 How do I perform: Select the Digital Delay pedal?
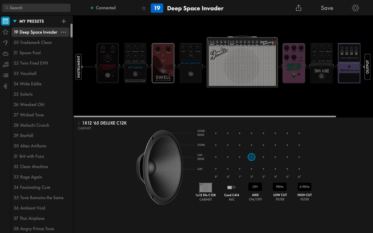tap(294, 63)
